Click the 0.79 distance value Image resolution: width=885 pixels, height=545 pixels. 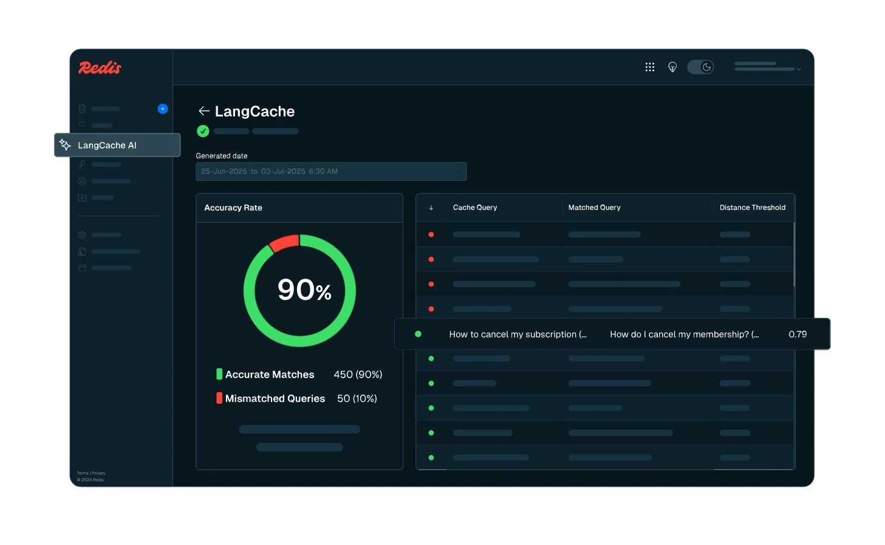pos(798,334)
